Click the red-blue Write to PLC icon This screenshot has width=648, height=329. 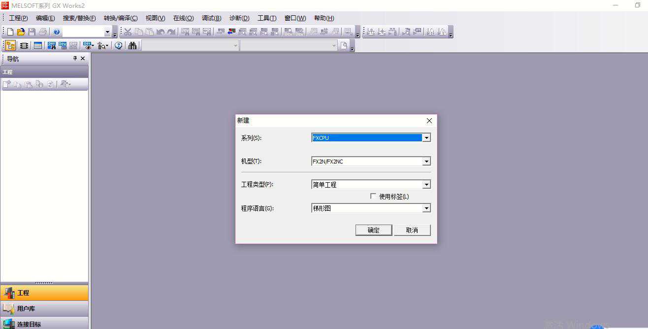[231, 32]
